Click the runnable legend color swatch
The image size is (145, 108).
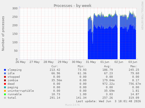(5, 94)
